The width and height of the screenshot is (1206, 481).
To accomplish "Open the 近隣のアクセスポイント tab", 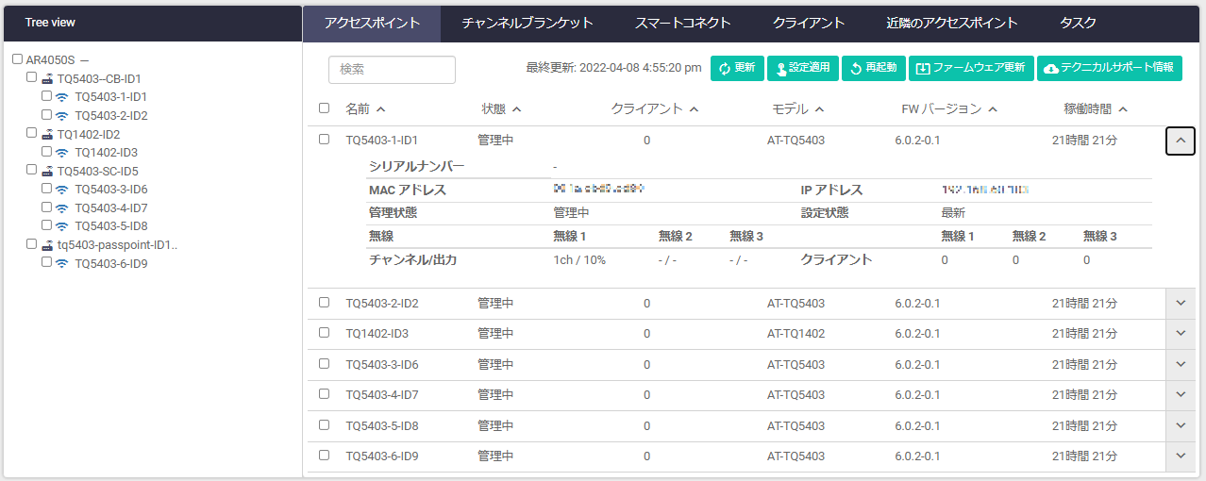I will click(x=952, y=23).
